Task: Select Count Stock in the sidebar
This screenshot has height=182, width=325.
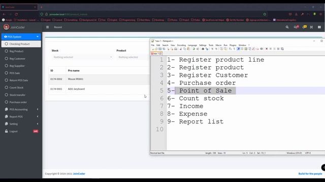Action: (x=21, y=87)
